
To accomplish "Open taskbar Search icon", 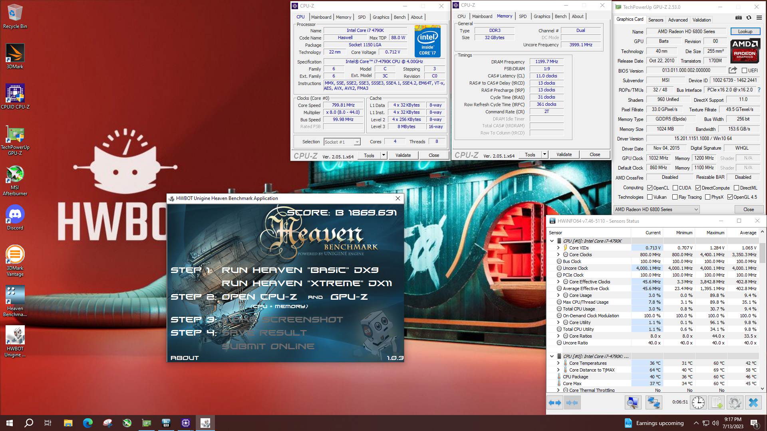I will 29,423.
